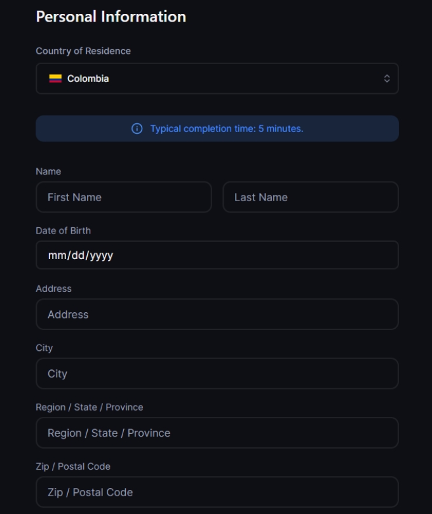The image size is (432, 514).
Task: Click the Colombia flag icon
Action: click(x=55, y=79)
